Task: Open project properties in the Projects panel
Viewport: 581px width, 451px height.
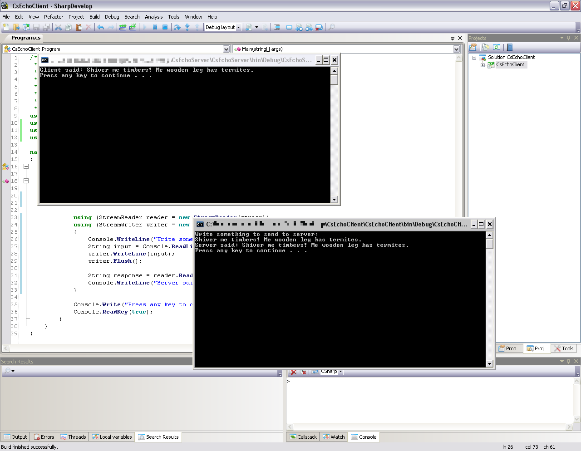Action: click(x=473, y=47)
